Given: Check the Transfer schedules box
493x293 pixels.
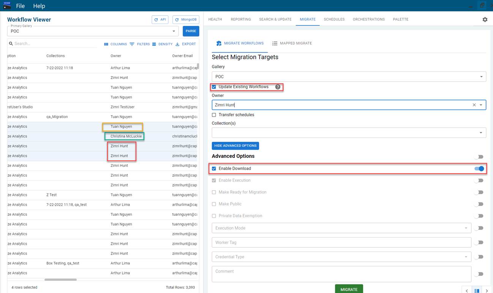Looking at the screenshot, I should coord(214,115).
